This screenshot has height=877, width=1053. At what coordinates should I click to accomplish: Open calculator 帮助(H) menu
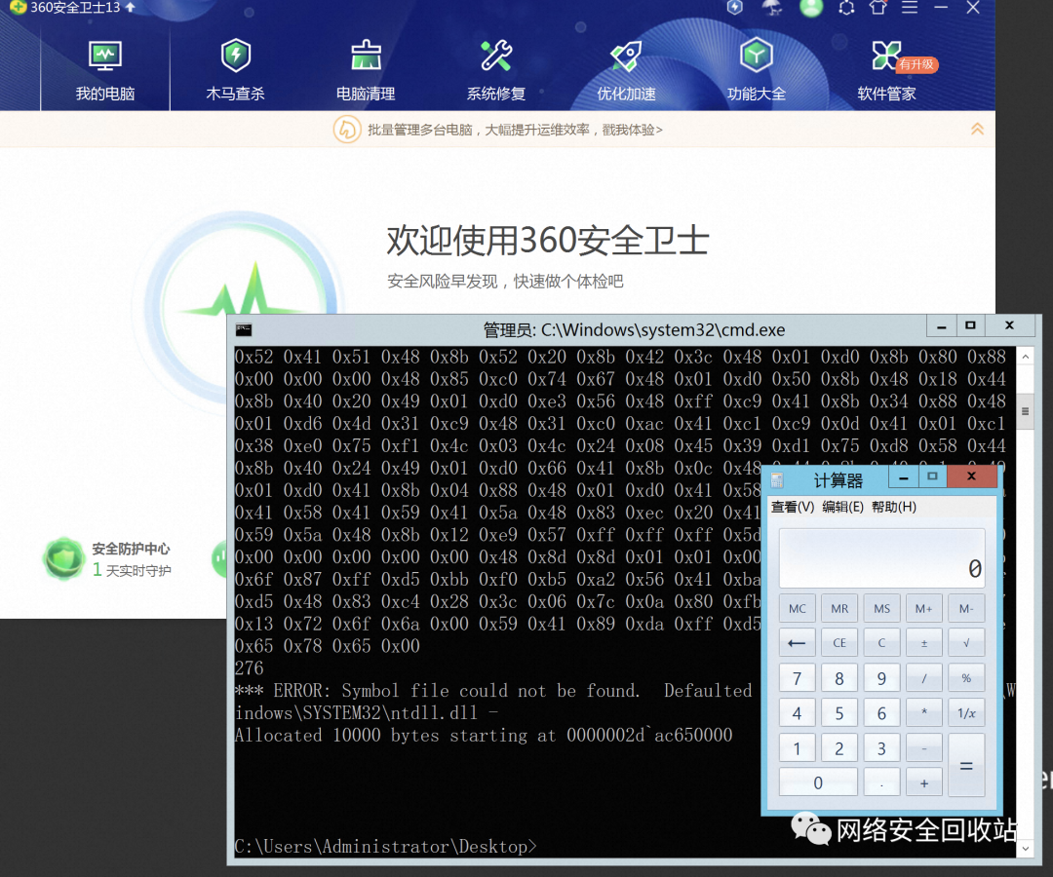894,507
